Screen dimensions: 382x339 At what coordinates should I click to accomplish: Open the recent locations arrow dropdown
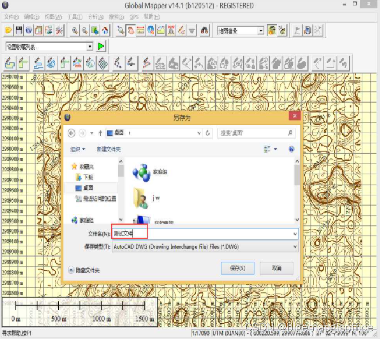(92, 133)
